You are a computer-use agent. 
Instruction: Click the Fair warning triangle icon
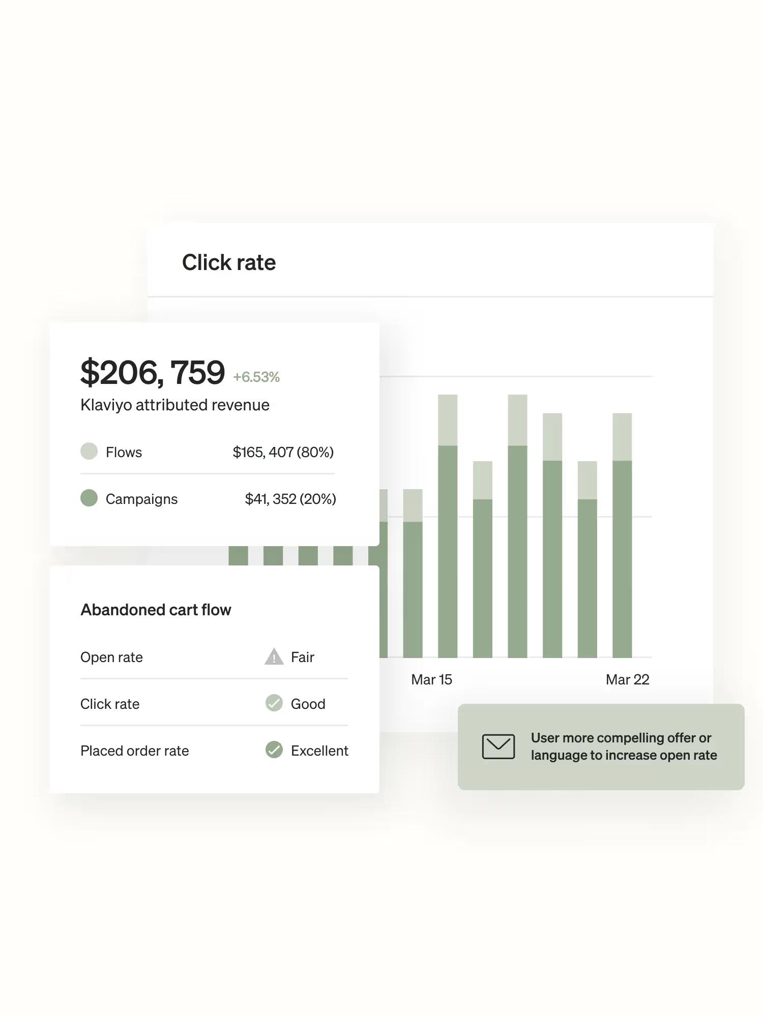pyautogui.click(x=274, y=656)
